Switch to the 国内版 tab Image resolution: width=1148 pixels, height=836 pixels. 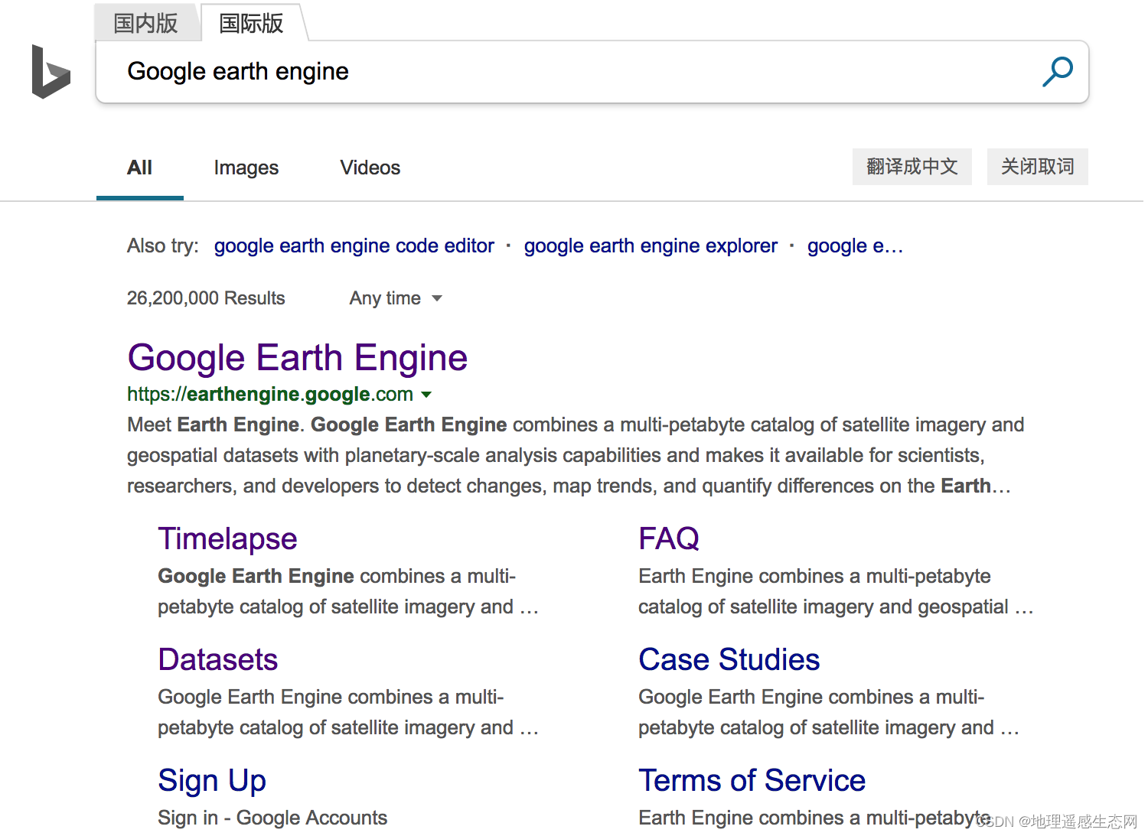145,23
